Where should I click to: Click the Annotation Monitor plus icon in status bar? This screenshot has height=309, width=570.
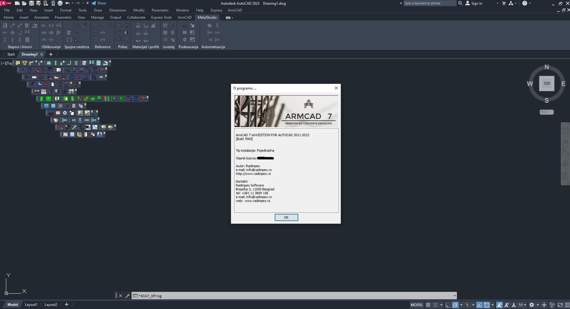pos(544,305)
